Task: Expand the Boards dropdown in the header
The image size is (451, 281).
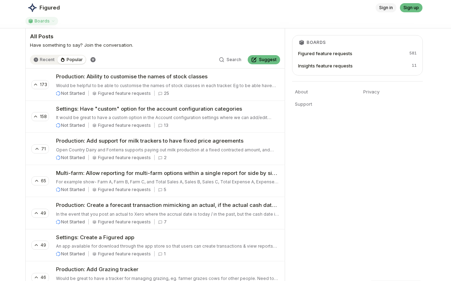Action: 42,21
